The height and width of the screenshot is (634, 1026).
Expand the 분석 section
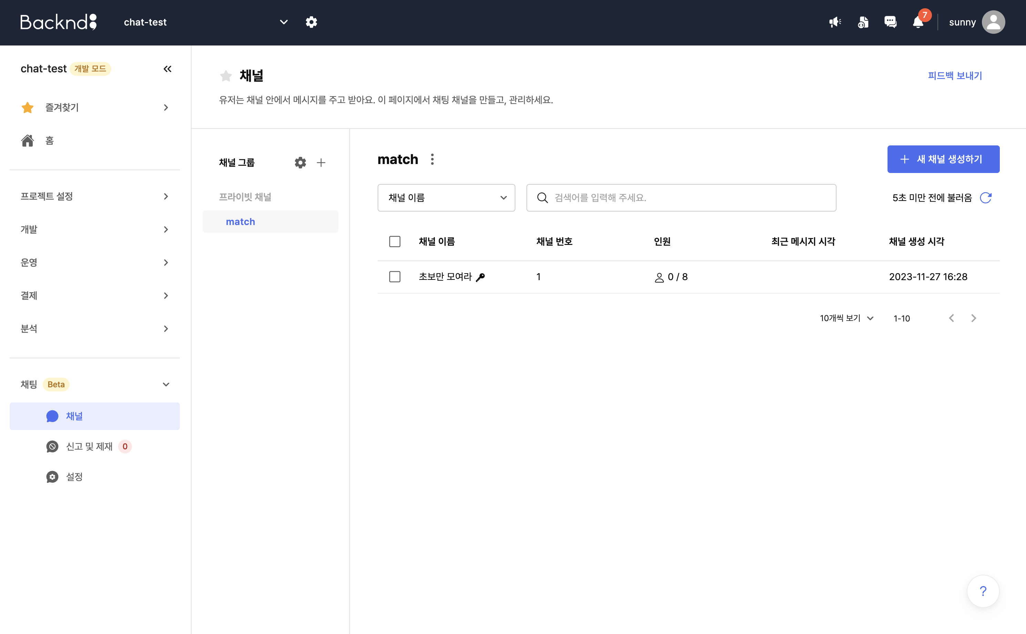coord(95,329)
